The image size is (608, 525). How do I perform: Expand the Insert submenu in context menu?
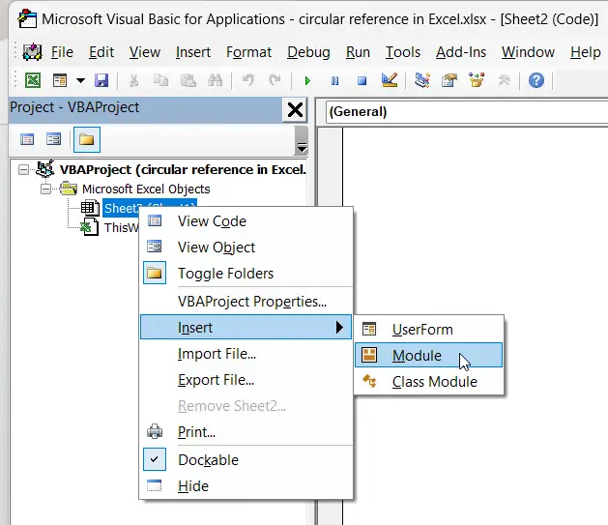[246, 327]
